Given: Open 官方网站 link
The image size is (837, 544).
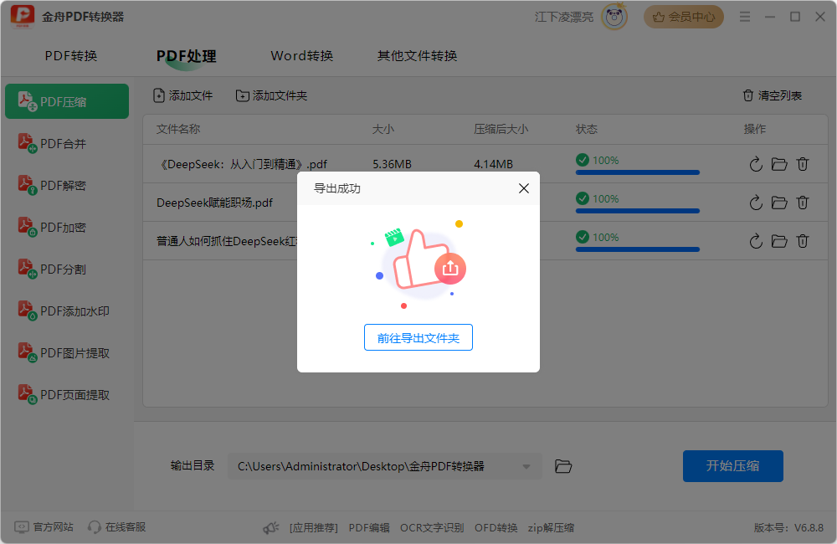Looking at the screenshot, I should click(44, 527).
